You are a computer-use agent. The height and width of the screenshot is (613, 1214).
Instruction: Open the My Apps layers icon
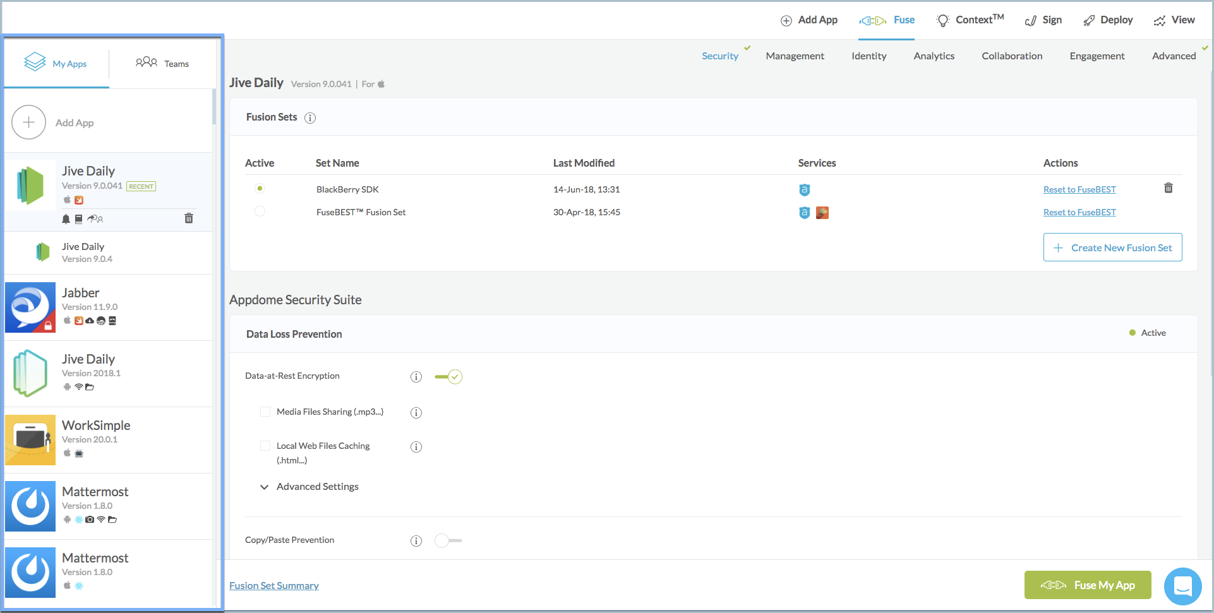tap(35, 62)
